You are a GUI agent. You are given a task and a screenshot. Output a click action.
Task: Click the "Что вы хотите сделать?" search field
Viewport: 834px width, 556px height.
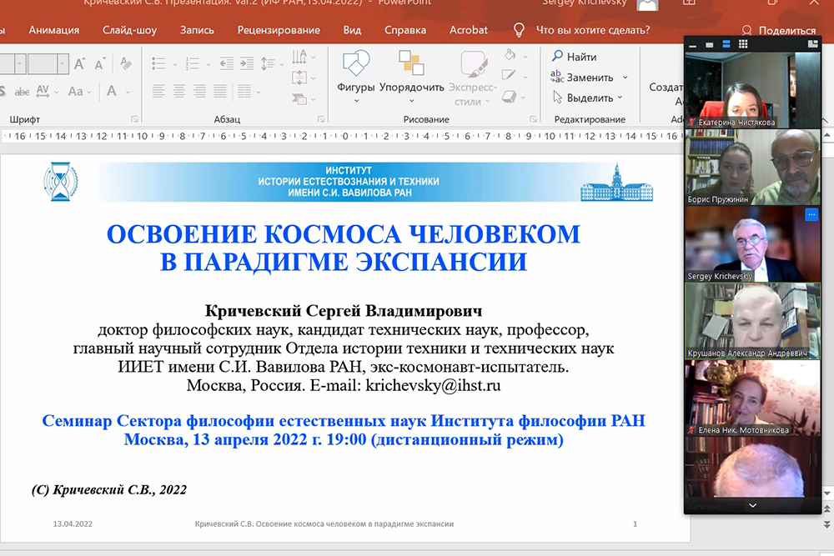coord(592,30)
